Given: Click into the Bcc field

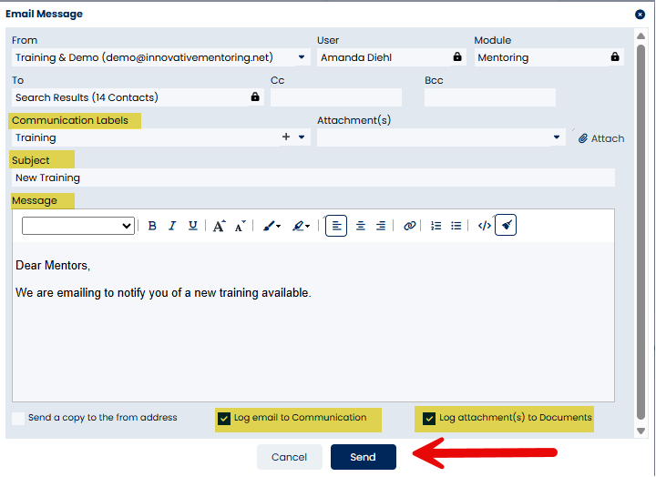Looking at the screenshot, I should tap(490, 97).
